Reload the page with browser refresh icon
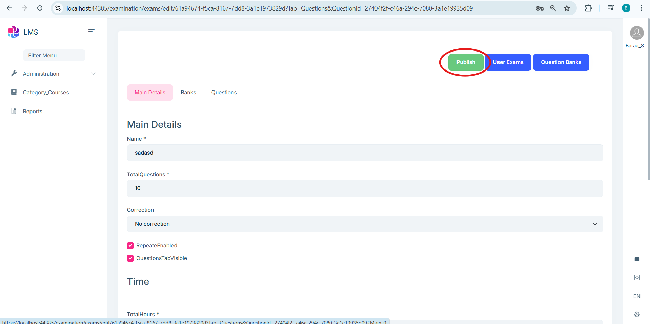This screenshot has width=650, height=324. 40,8
